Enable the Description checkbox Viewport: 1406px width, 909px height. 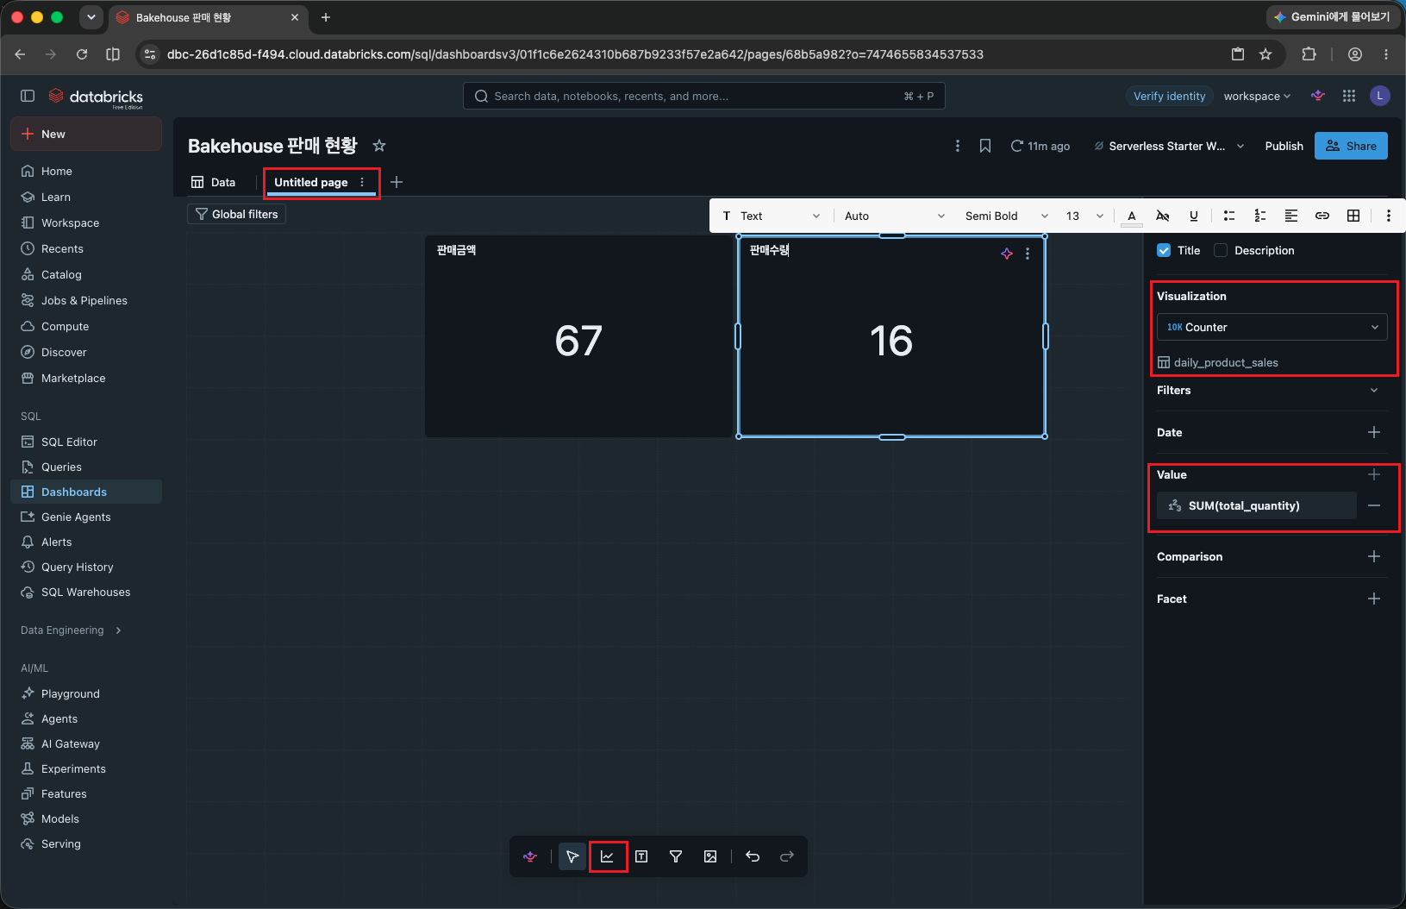(1221, 250)
